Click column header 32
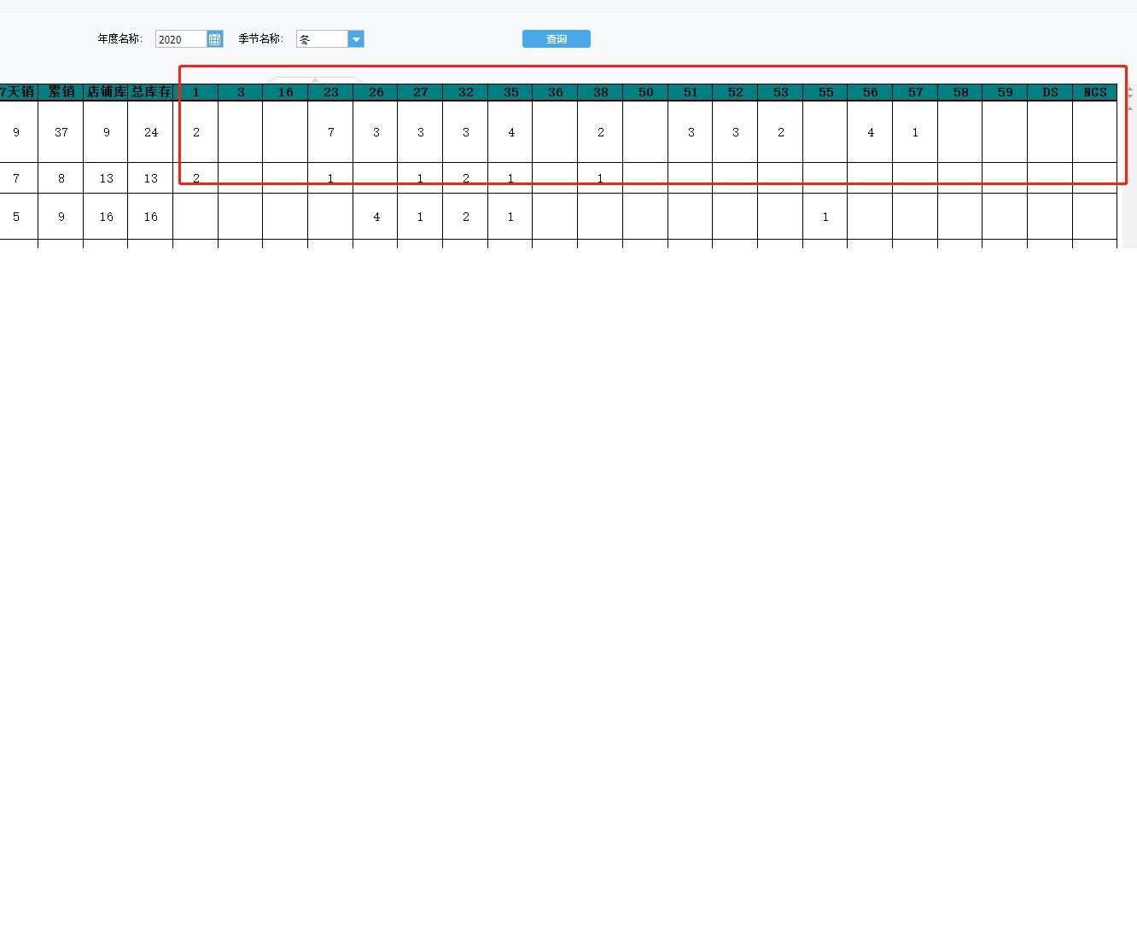 465,92
